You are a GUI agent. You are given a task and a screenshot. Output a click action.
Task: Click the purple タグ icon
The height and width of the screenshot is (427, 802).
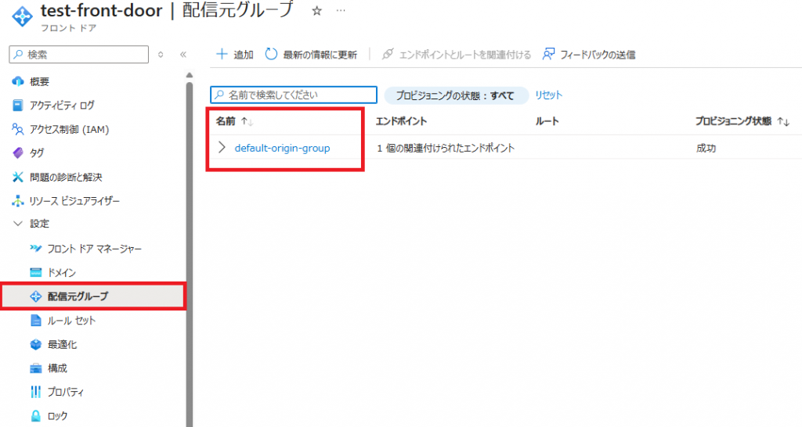[18, 152]
